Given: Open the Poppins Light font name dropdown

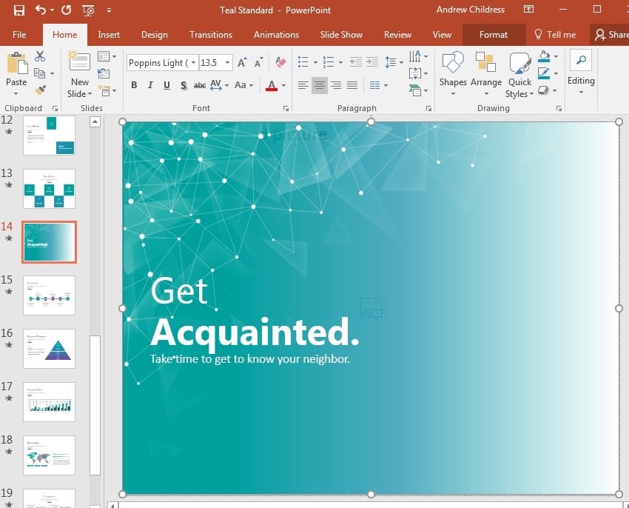Looking at the screenshot, I should pos(193,63).
